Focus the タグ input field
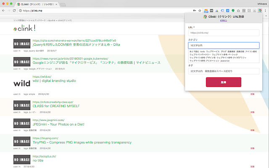This screenshot has height=168, width=269. click(x=224, y=71)
